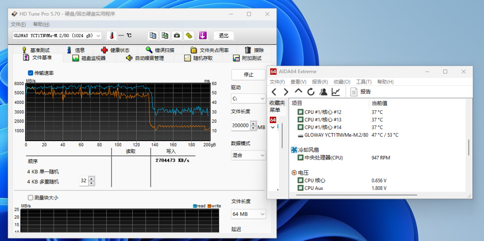Screen dimensions: 484x241
Task: Switch to the 错误扫描 tab
Action: (160, 50)
